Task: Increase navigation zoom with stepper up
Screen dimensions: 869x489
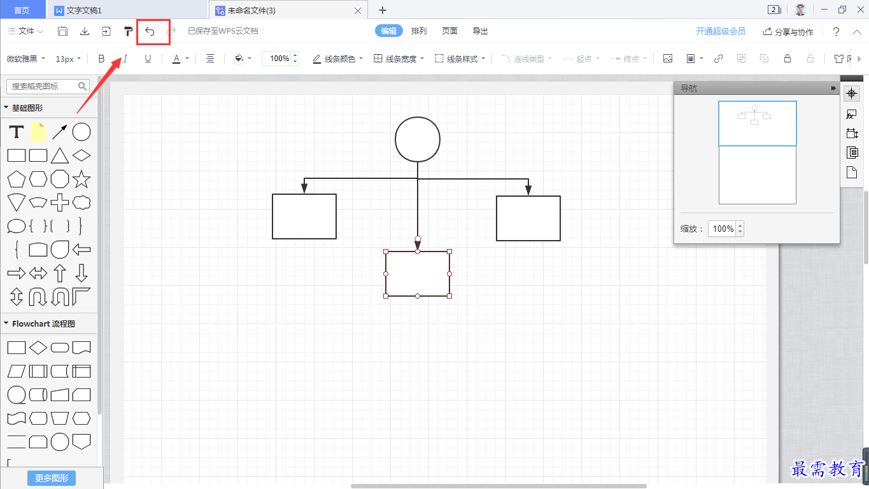Action: click(x=740, y=225)
